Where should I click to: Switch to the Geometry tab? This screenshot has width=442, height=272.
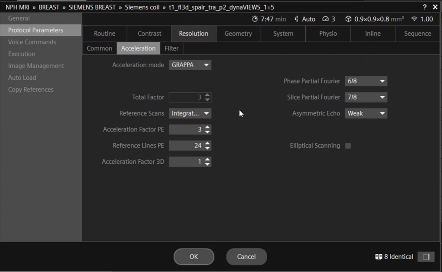point(238,33)
